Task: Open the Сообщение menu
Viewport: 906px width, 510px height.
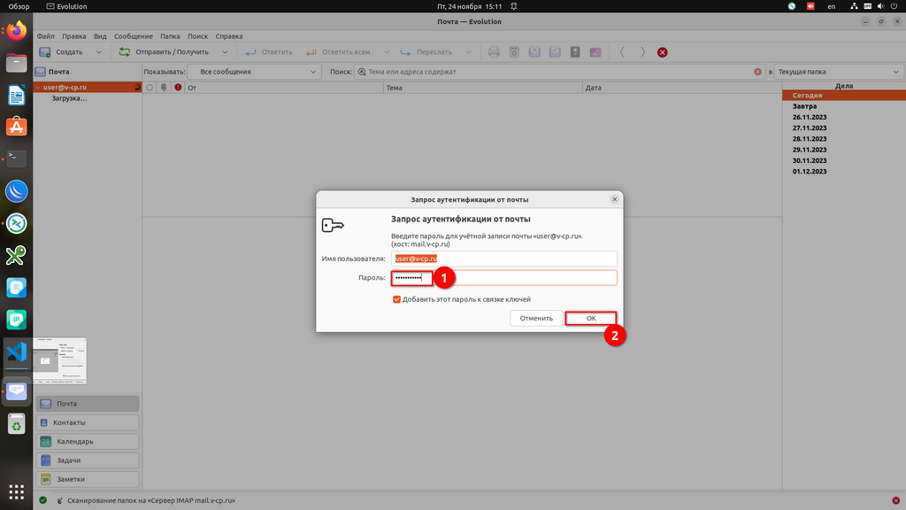Action: click(133, 36)
